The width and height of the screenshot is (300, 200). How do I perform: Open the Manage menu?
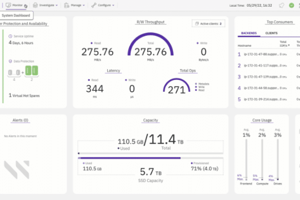[x=74, y=5]
